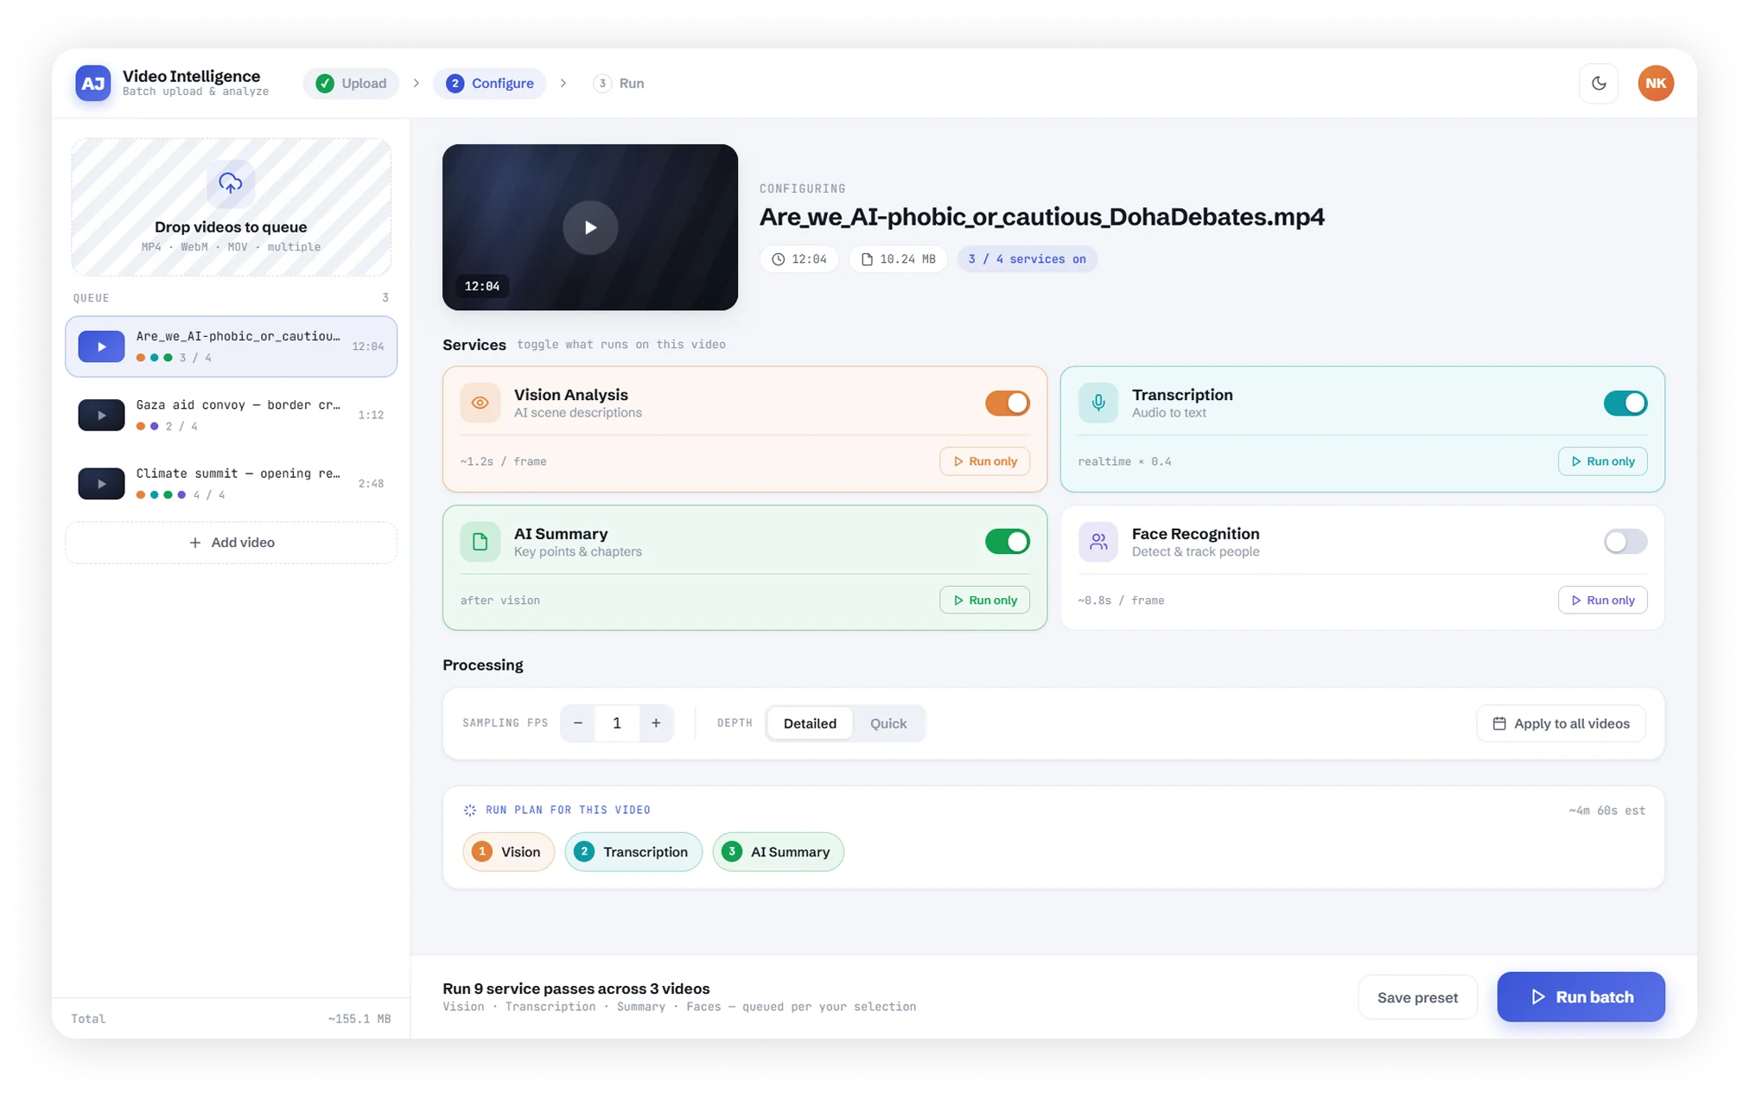Click the chevron between Upload and Configure
The width and height of the screenshot is (1749, 1094).
click(x=417, y=83)
